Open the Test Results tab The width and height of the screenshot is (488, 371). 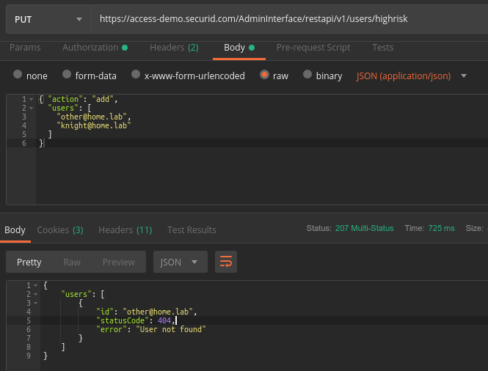pos(192,229)
